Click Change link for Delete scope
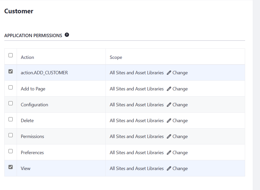 point(180,121)
